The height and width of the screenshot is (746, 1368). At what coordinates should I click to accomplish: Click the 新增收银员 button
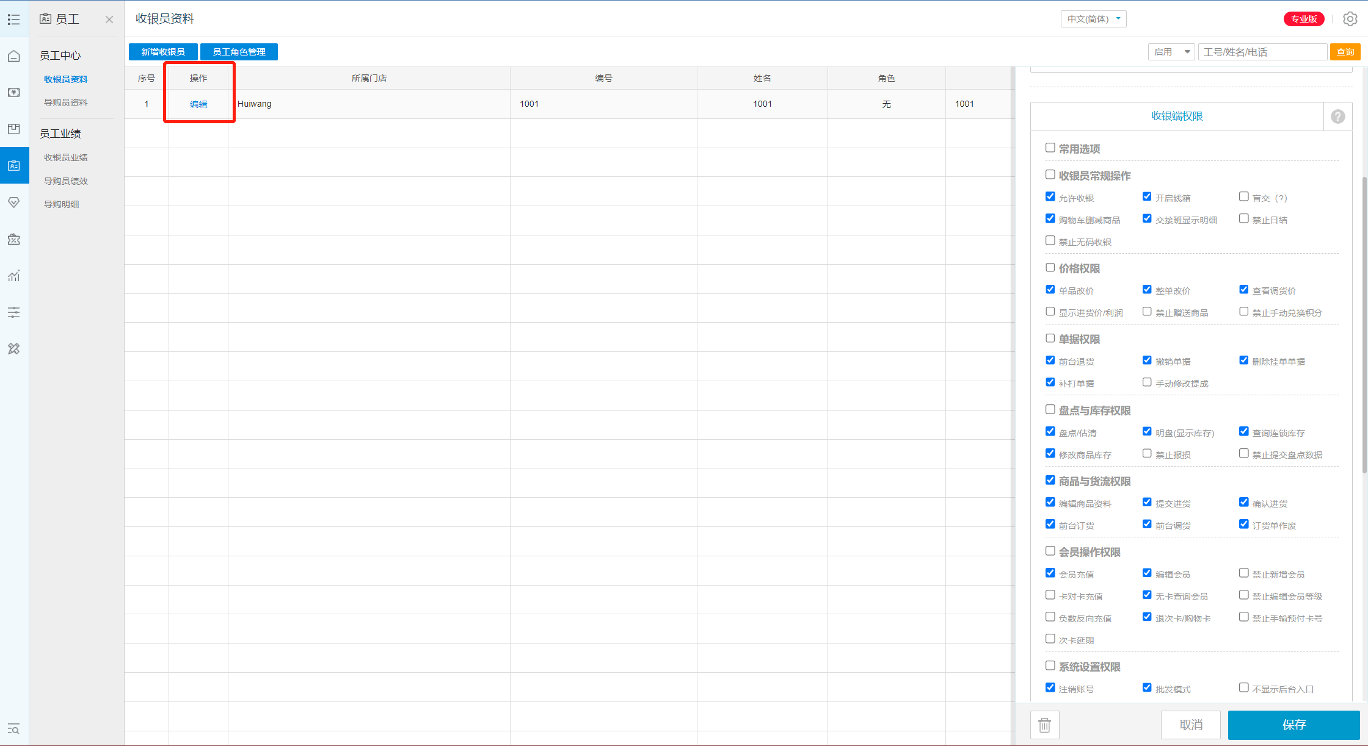163,52
